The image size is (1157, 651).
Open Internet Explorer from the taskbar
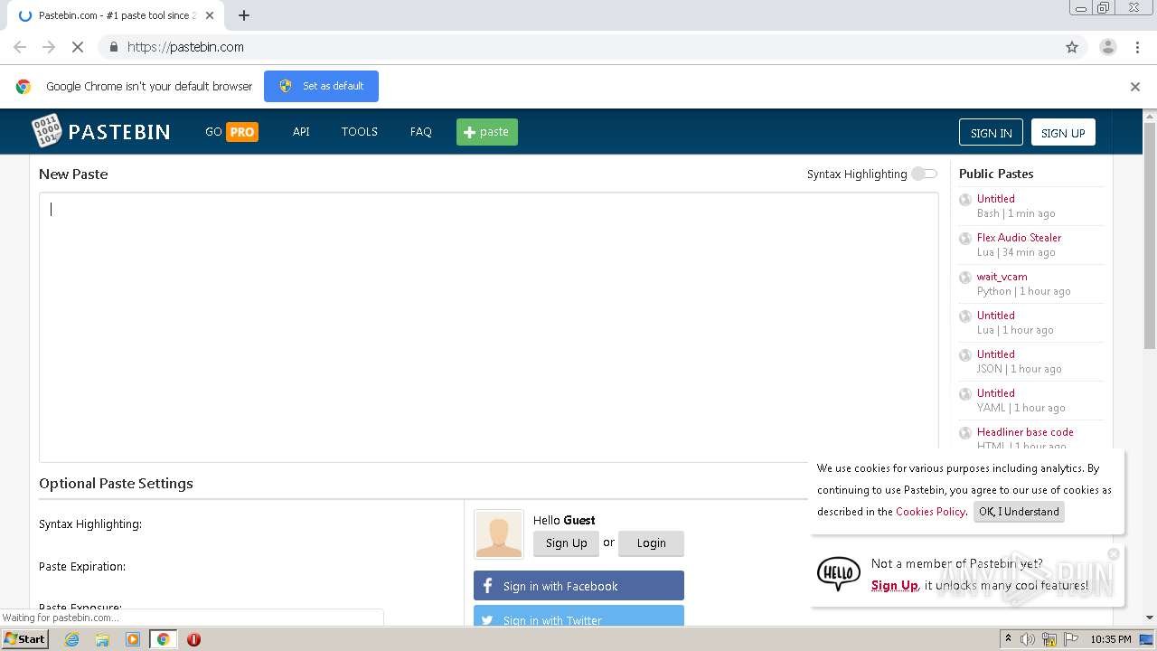pos(71,639)
